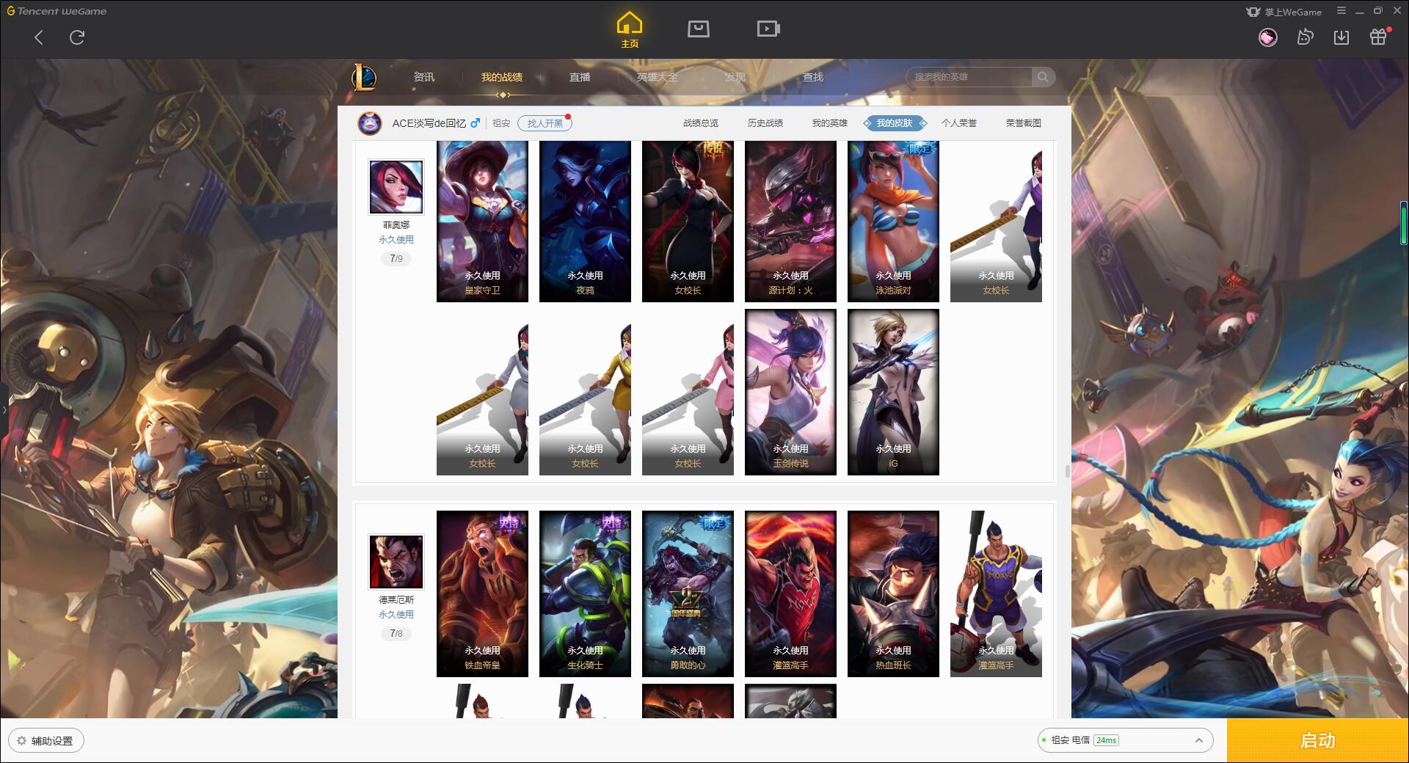
Task: Select the 铁血帝皇 skin thumbnail
Action: click(x=482, y=594)
